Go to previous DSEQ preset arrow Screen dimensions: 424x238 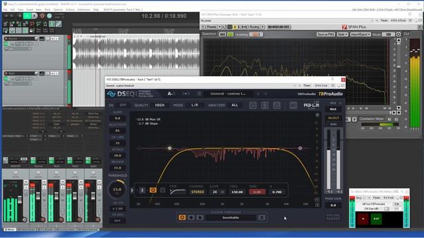pyautogui.click(x=258, y=94)
